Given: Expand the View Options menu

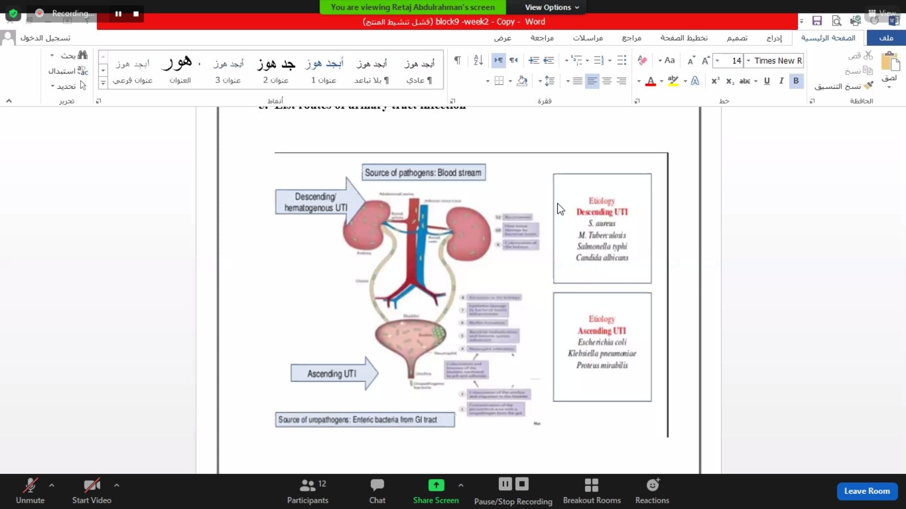Looking at the screenshot, I should pos(552,7).
